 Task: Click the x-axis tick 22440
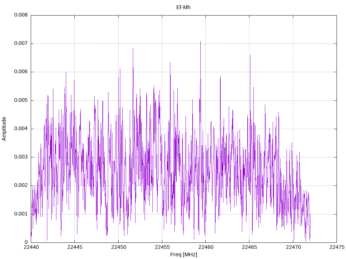point(31,248)
